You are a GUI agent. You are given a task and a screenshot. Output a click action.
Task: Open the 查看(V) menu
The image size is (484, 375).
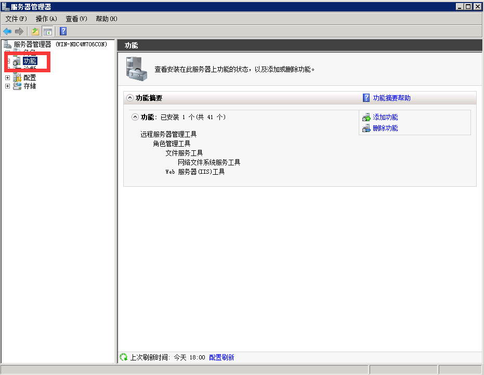pyautogui.click(x=76, y=19)
